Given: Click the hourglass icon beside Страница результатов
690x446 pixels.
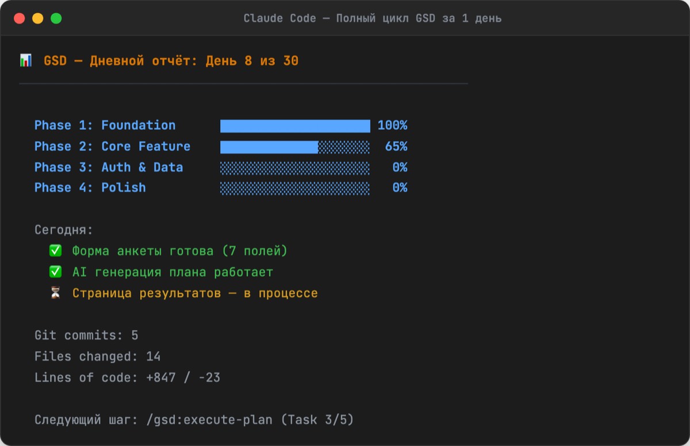Looking at the screenshot, I should coord(55,293).
